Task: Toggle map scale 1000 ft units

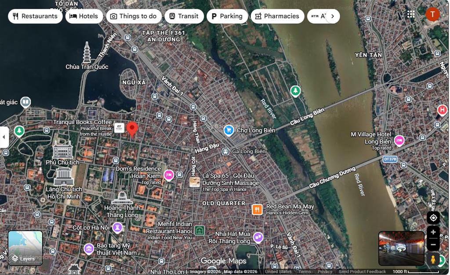Action: (x=416, y=271)
